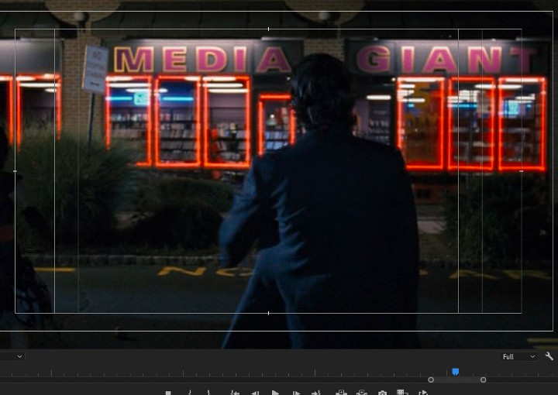
Task: Click the Mark Out button
Action: 209,393
